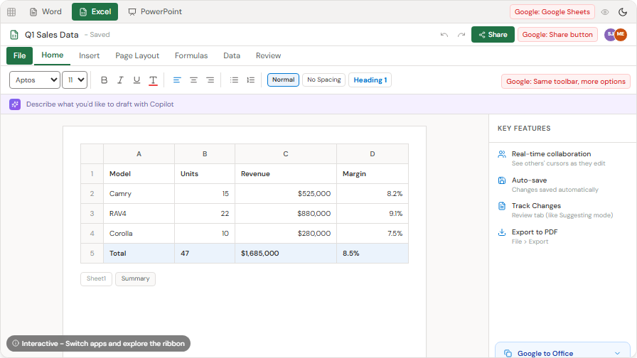Click the Q1 Sales Data document icon
The width and height of the screenshot is (637, 358).
coord(14,35)
